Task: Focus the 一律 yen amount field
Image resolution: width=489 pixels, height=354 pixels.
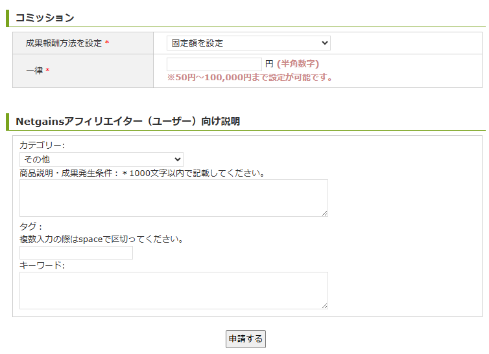Action: 214,64
